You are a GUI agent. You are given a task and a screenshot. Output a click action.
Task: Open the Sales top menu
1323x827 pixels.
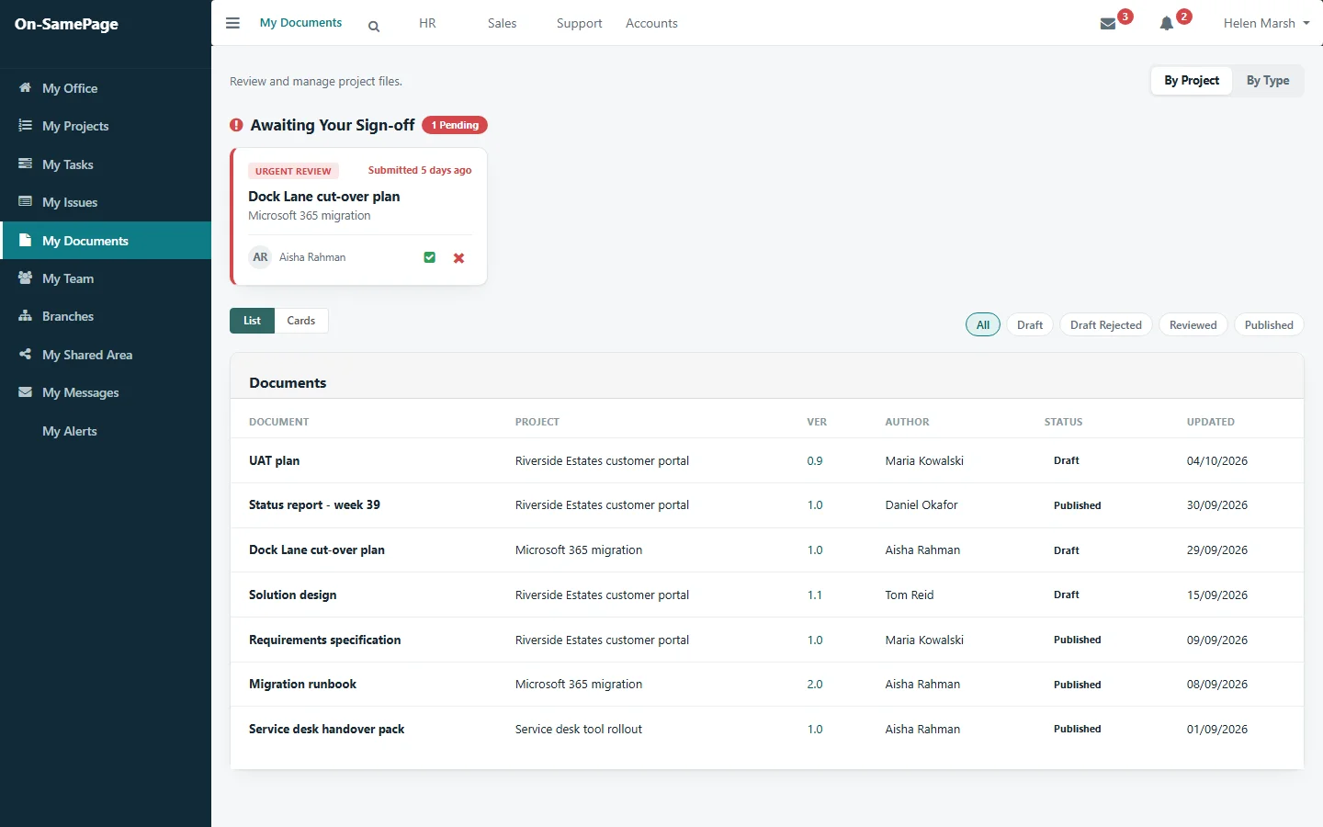coord(502,24)
